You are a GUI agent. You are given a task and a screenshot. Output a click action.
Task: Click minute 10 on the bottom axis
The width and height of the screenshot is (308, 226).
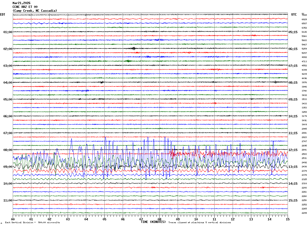(196, 219)
